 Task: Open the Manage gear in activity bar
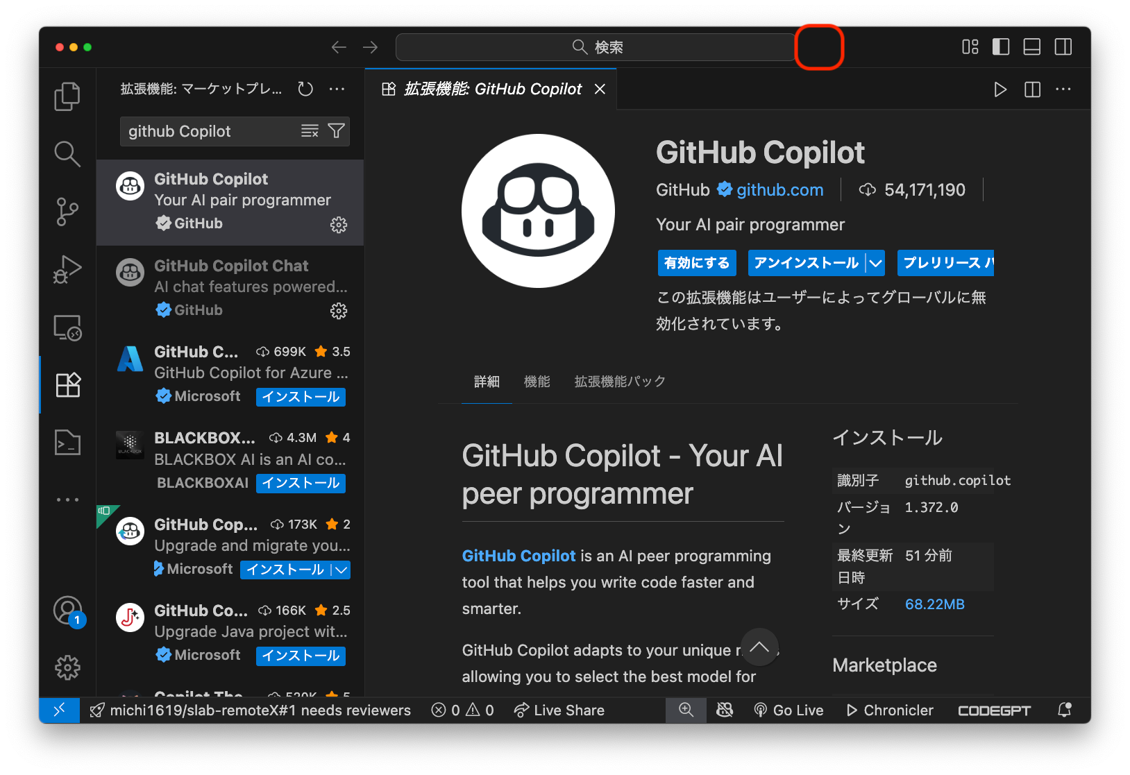point(67,667)
